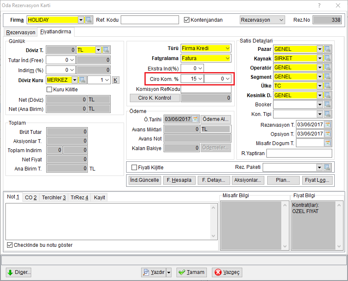Click K button beside exchange rate

(x=115, y=80)
